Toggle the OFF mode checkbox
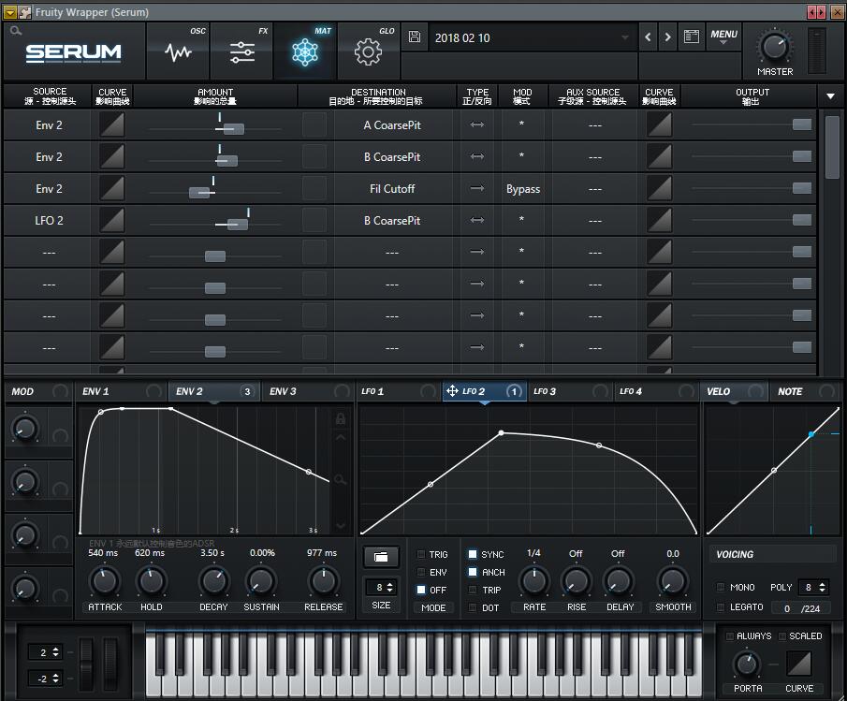Viewport: 847px width, 701px height. [x=421, y=590]
